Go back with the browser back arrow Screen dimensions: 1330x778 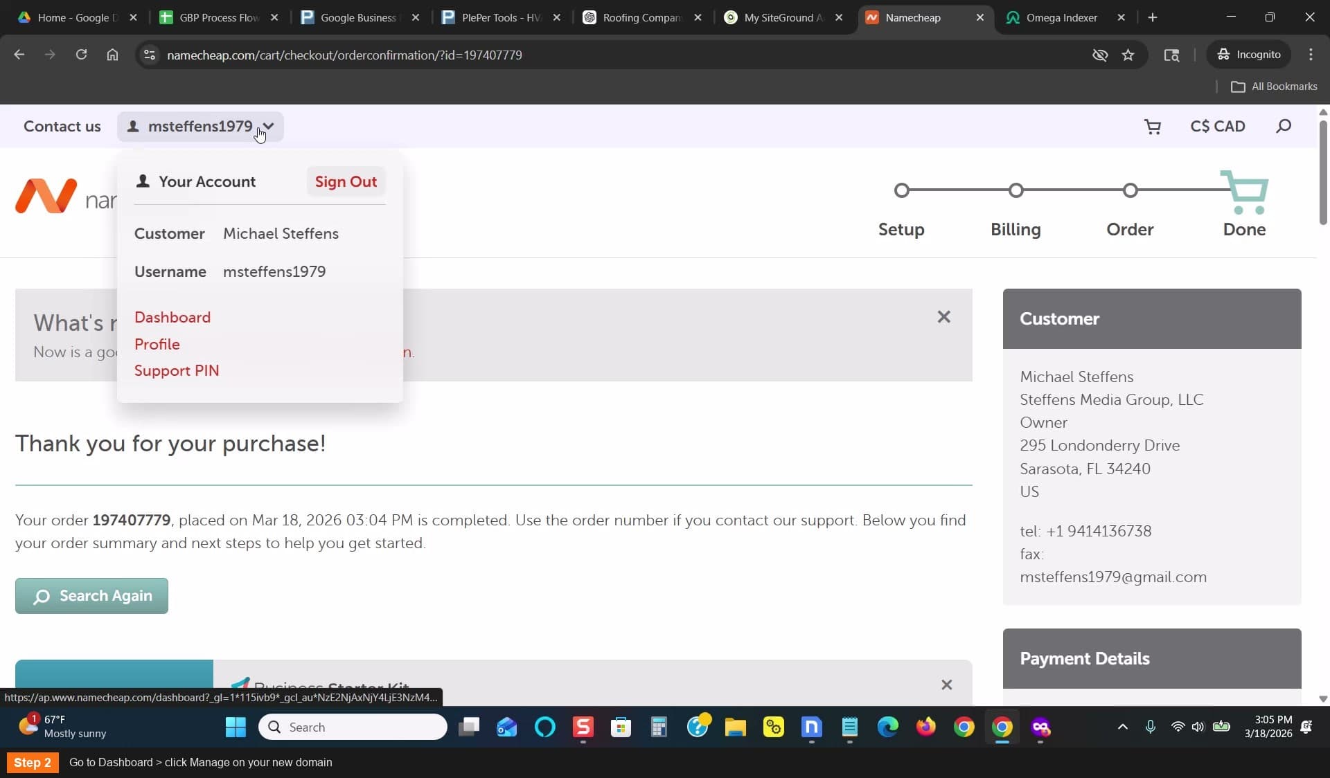point(19,55)
